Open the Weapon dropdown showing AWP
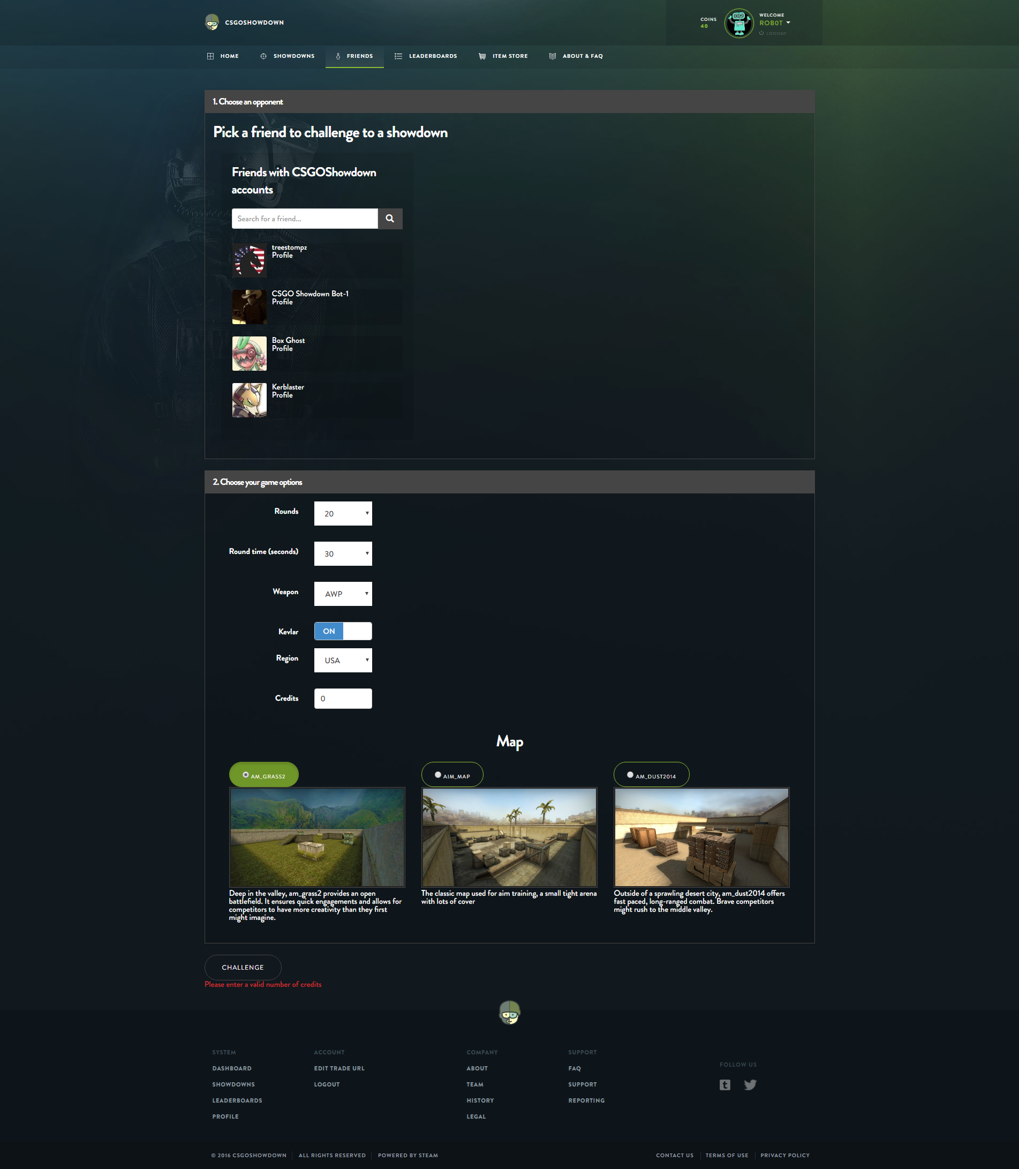Viewport: 1019px width, 1169px height. tap(343, 594)
